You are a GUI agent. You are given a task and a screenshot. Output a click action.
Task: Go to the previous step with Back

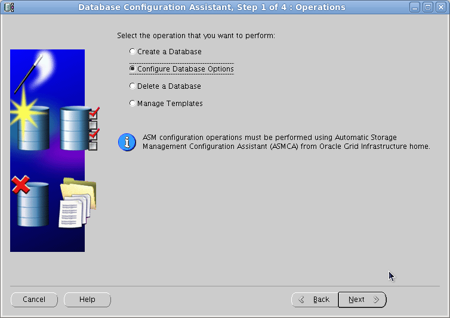[x=315, y=300]
